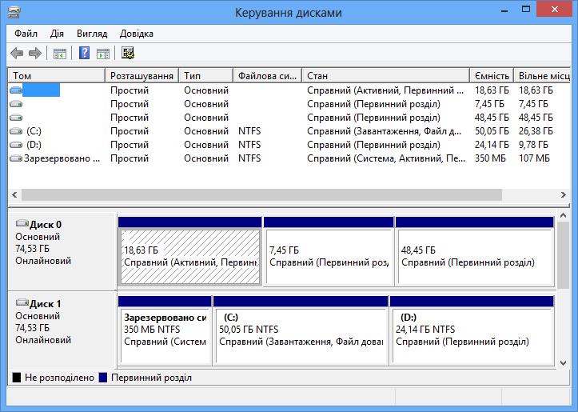
Task: Click the blue Первинний розділ legend swatch
Action: tap(103, 378)
